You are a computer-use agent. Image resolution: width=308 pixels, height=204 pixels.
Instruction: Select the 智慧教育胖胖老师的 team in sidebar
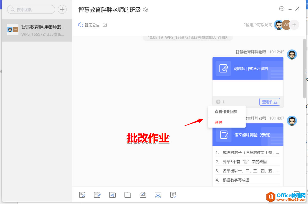click(37, 30)
